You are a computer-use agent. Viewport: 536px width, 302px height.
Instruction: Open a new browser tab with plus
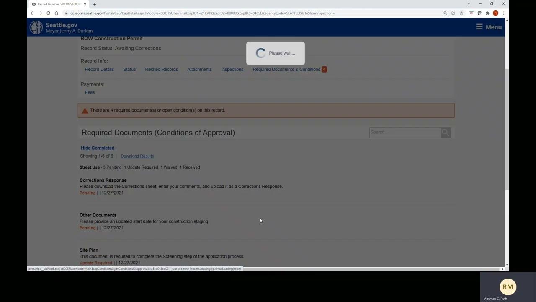[95, 4]
